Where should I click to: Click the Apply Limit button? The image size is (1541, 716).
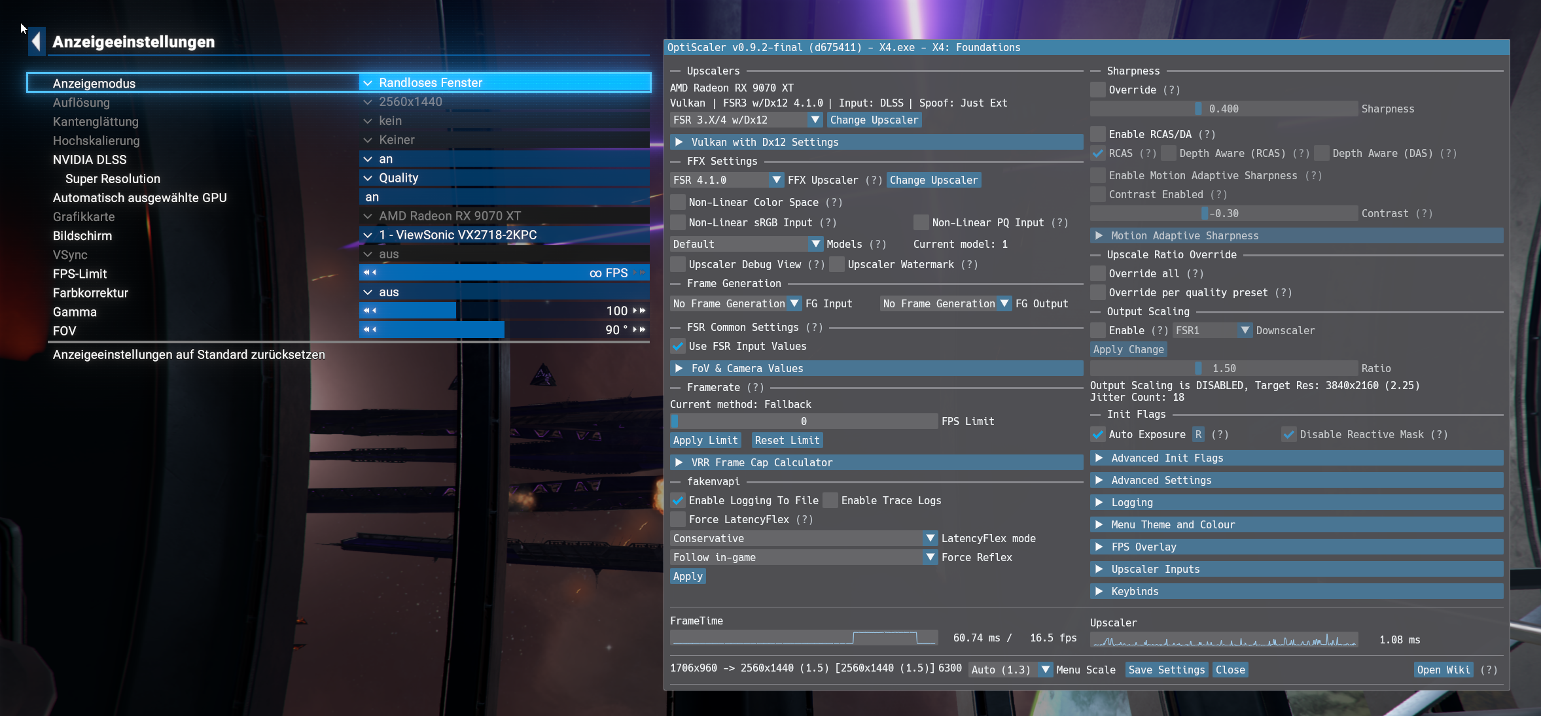click(x=705, y=440)
